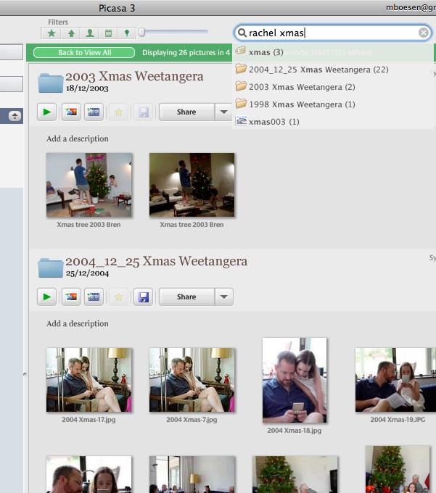Choose xmas003 (1) image suggestion
Viewport: 436px width, 493px height.
332,121
